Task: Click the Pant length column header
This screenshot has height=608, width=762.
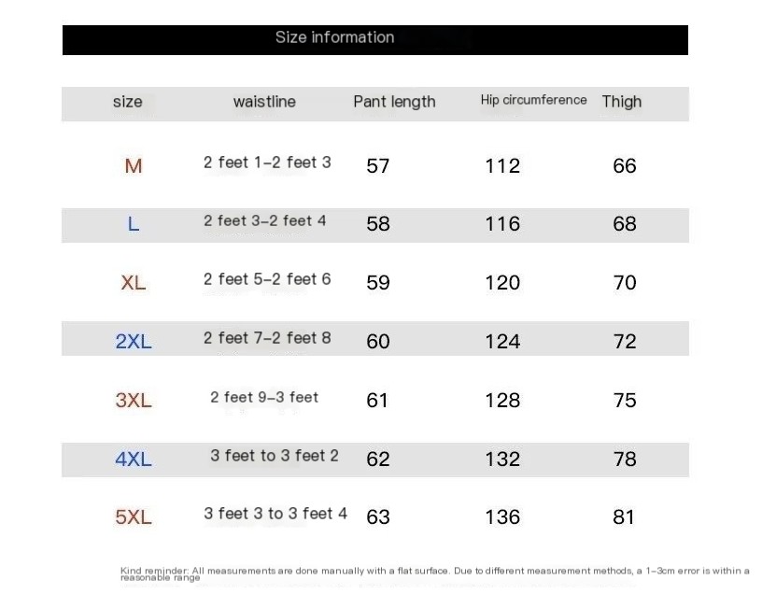Action: coord(394,102)
